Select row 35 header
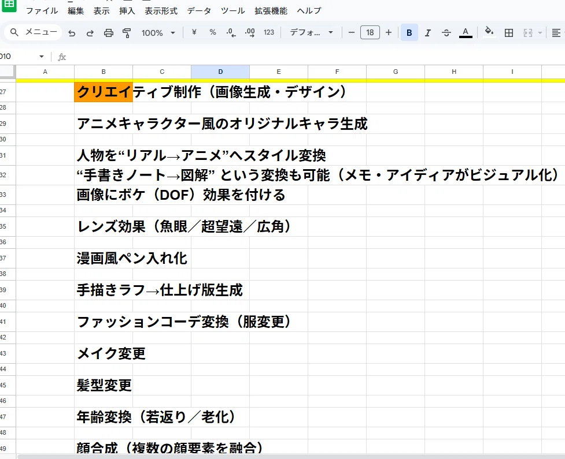 coord(8,227)
